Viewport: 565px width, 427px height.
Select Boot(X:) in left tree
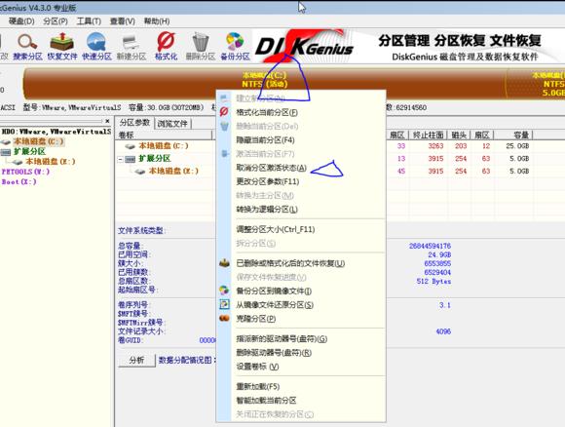19,181
